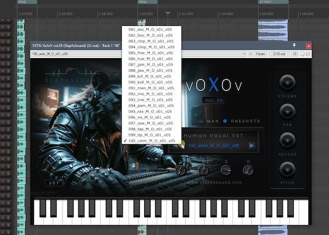Click the Sustain (S) envelope knob
The width and height of the screenshot is (329, 235).
click(x=226, y=170)
